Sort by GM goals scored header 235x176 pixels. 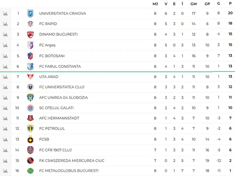click(194, 4)
